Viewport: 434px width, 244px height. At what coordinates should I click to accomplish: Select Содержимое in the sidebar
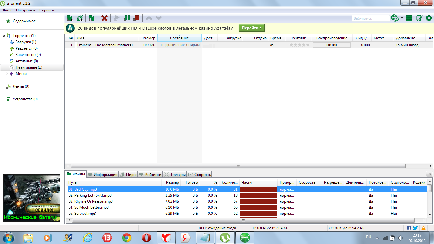coord(24,21)
